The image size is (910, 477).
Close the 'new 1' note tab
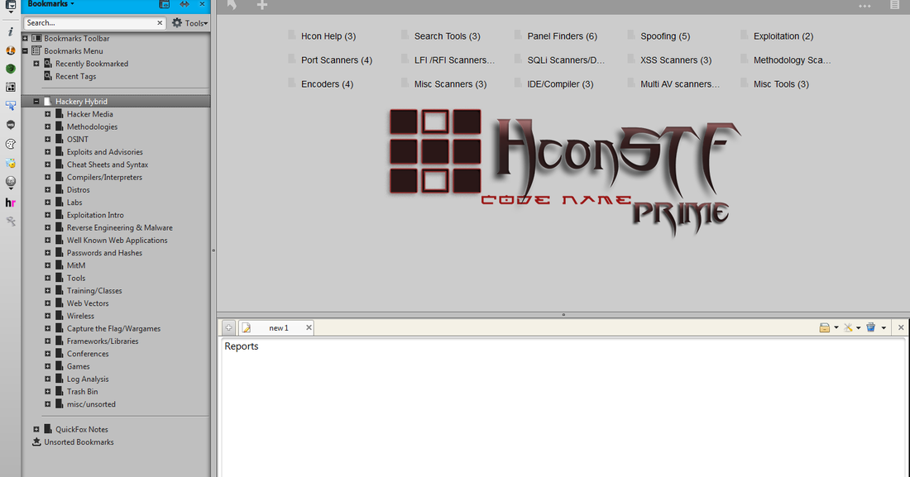(x=309, y=327)
